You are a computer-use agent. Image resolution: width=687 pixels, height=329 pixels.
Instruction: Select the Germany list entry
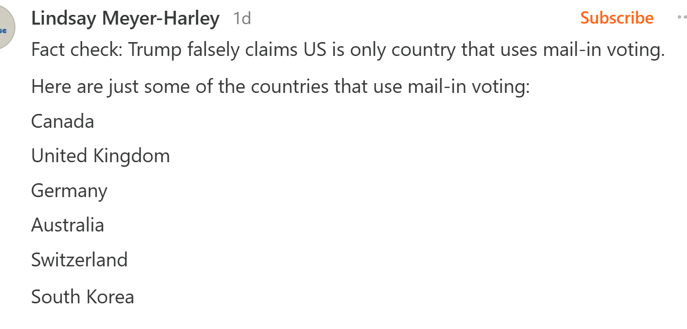tap(69, 191)
